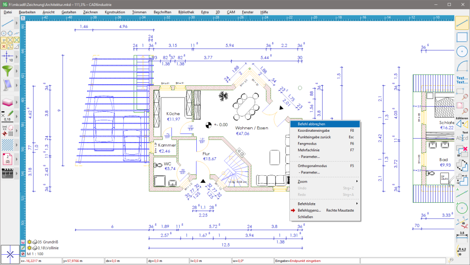Expand the arrow beside the hatching icon
470x265 pixels.
pyautogui.click(x=17, y=145)
